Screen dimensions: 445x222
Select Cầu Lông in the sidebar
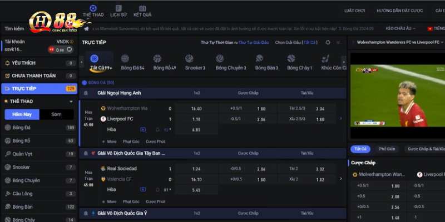(39, 194)
